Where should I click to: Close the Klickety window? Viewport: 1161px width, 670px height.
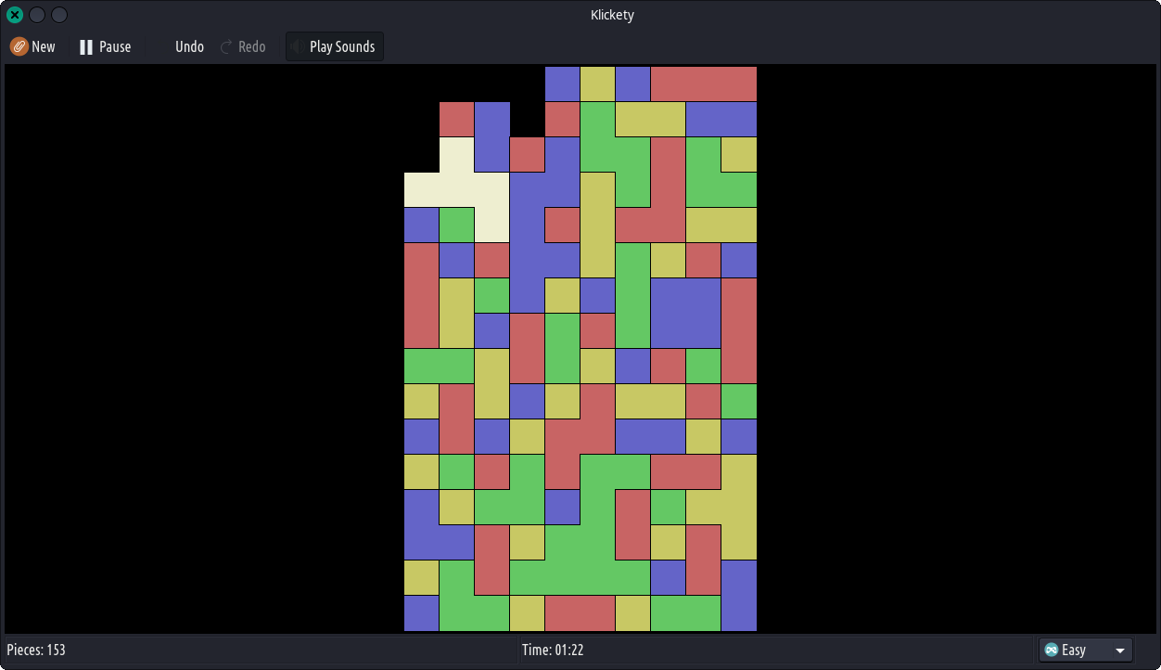tap(15, 15)
